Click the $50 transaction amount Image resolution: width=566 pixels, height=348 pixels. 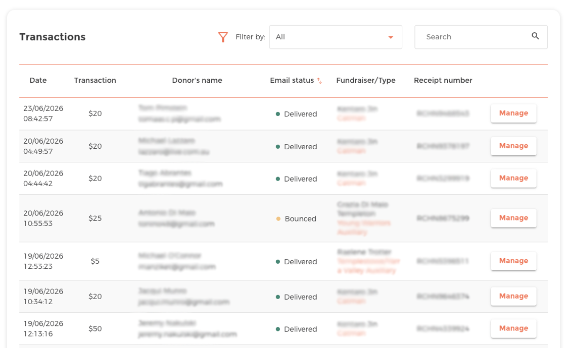pyautogui.click(x=95, y=328)
